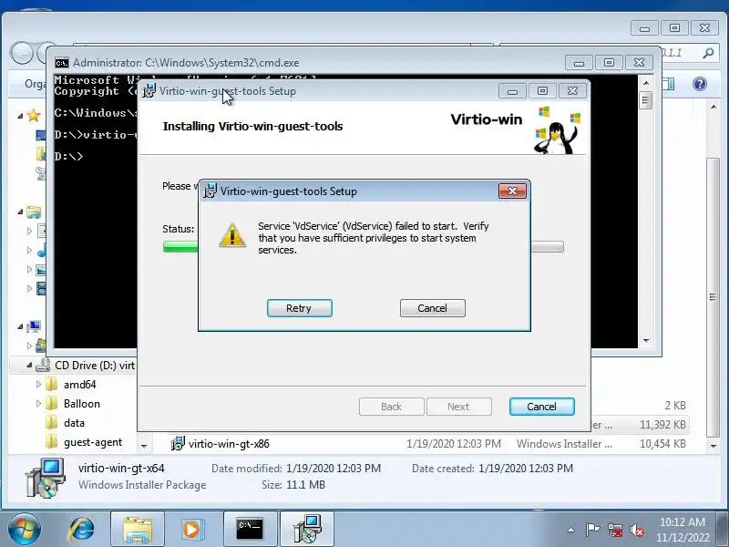Expand the amd64 folder in Explorer tree
This screenshot has width=729, height=547.
38,384
